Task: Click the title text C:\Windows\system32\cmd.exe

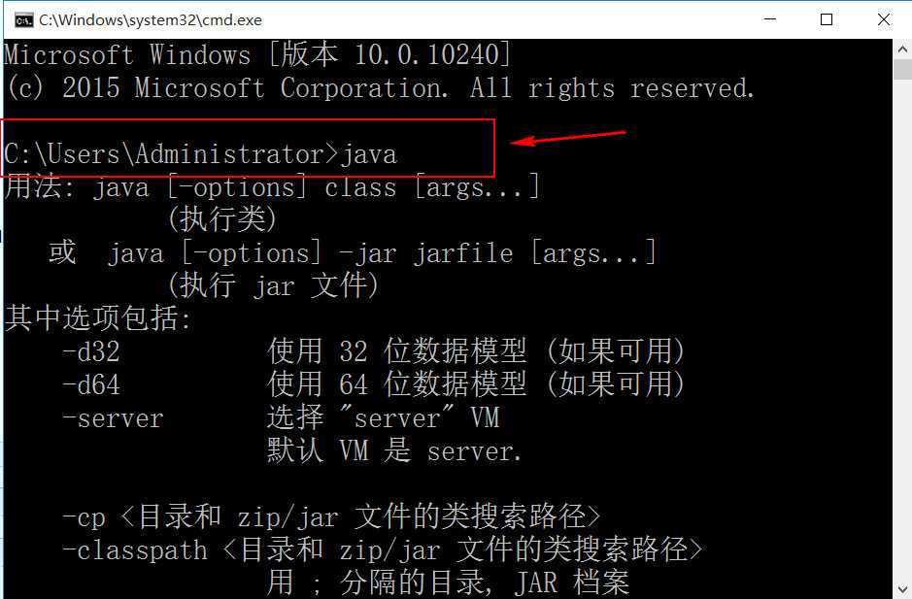Action: [x=151, y=20]
